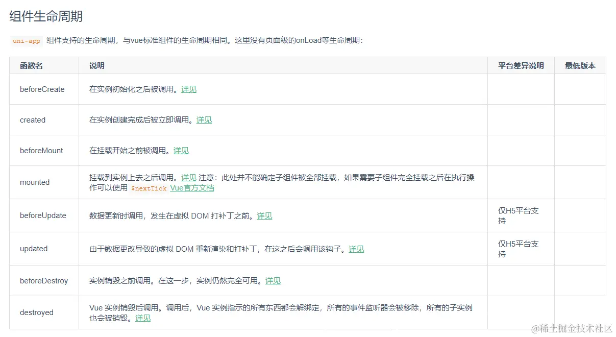Image resolution: width=616 pixels, height=337 pixels.
Task: Click the uni-app inline code badge
Action: click(x=26, y=40)
